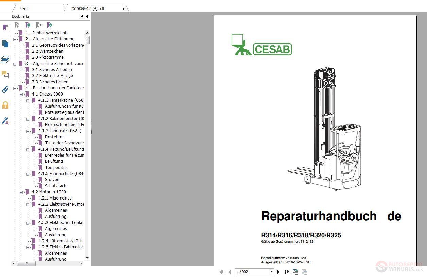Open the Comments panel icon
The height and width of the screenshot is (277, 427).
coord(5,74)
